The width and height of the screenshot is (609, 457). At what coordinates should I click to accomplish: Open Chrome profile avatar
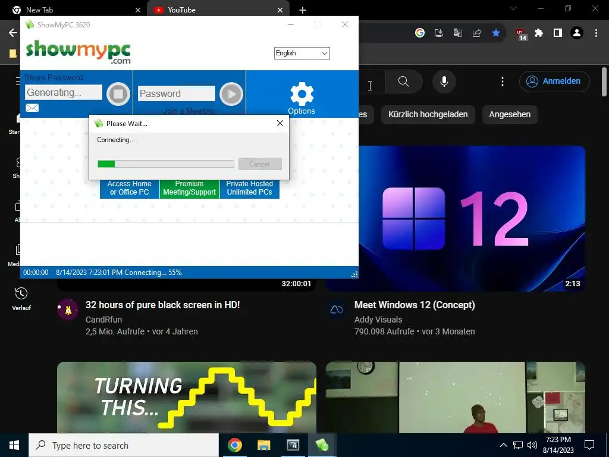coord(577,33)
